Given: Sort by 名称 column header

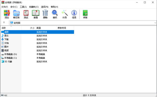Looking at the screenshot, I should click(11, 28).
